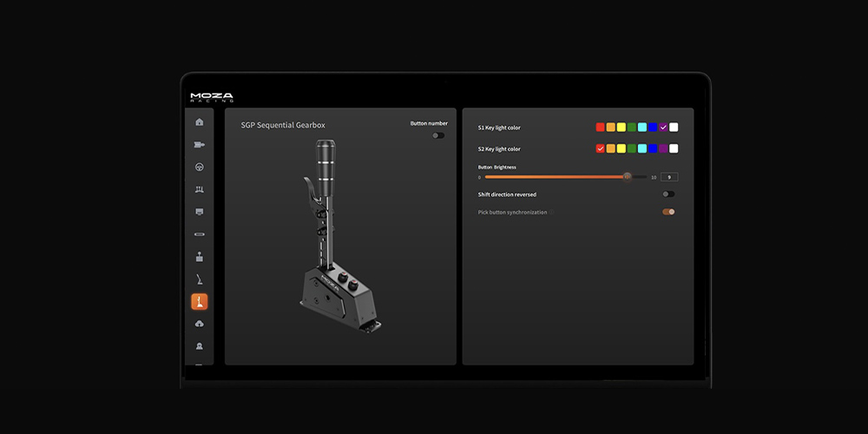
Task: Go to the Home page in sidebar
Action: point(200,122)
